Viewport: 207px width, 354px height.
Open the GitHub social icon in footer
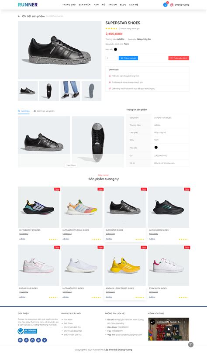32,340
